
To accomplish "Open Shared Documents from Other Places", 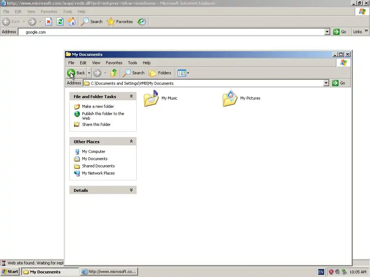I will [x=98, y=166].
